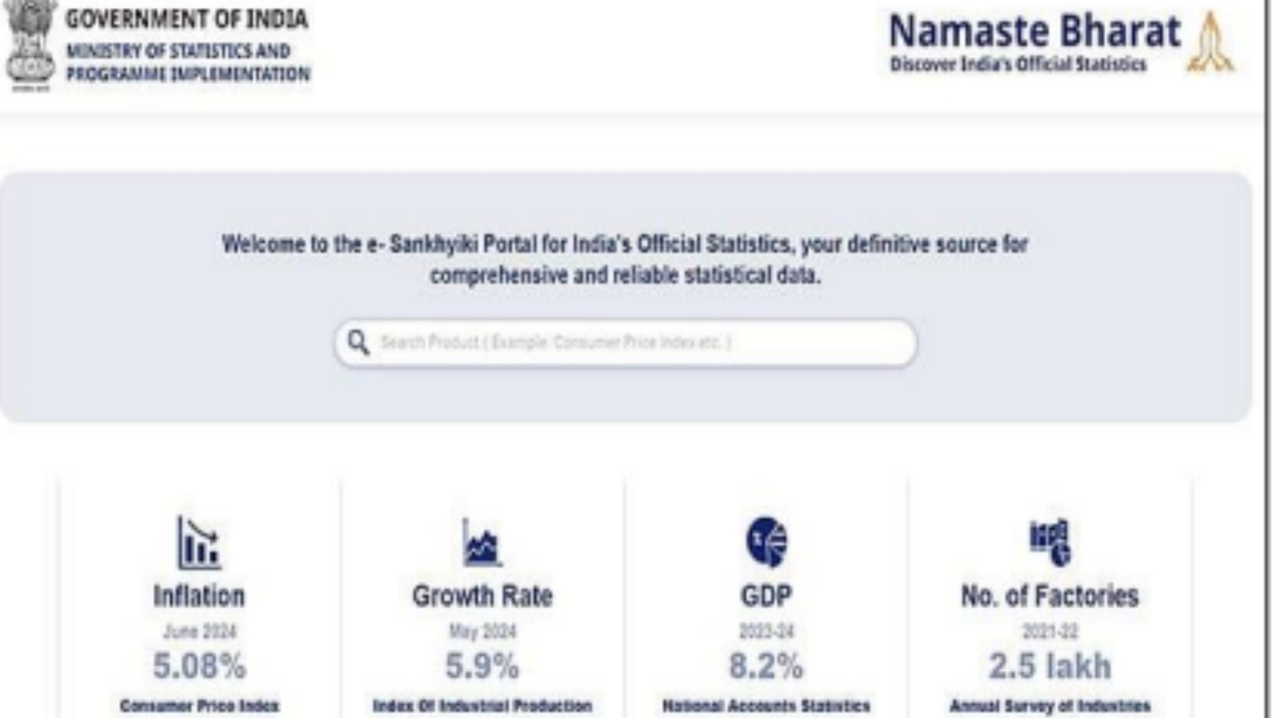Click the No. of Factories icon

coord(1050,542)
